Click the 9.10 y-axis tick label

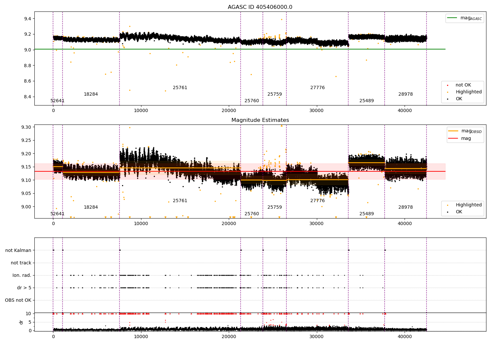pos(26,180)
